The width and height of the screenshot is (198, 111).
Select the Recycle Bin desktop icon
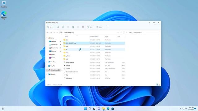point(4,4)
